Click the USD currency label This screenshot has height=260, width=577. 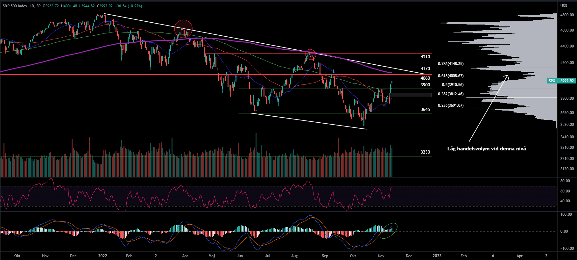point(564,6)
